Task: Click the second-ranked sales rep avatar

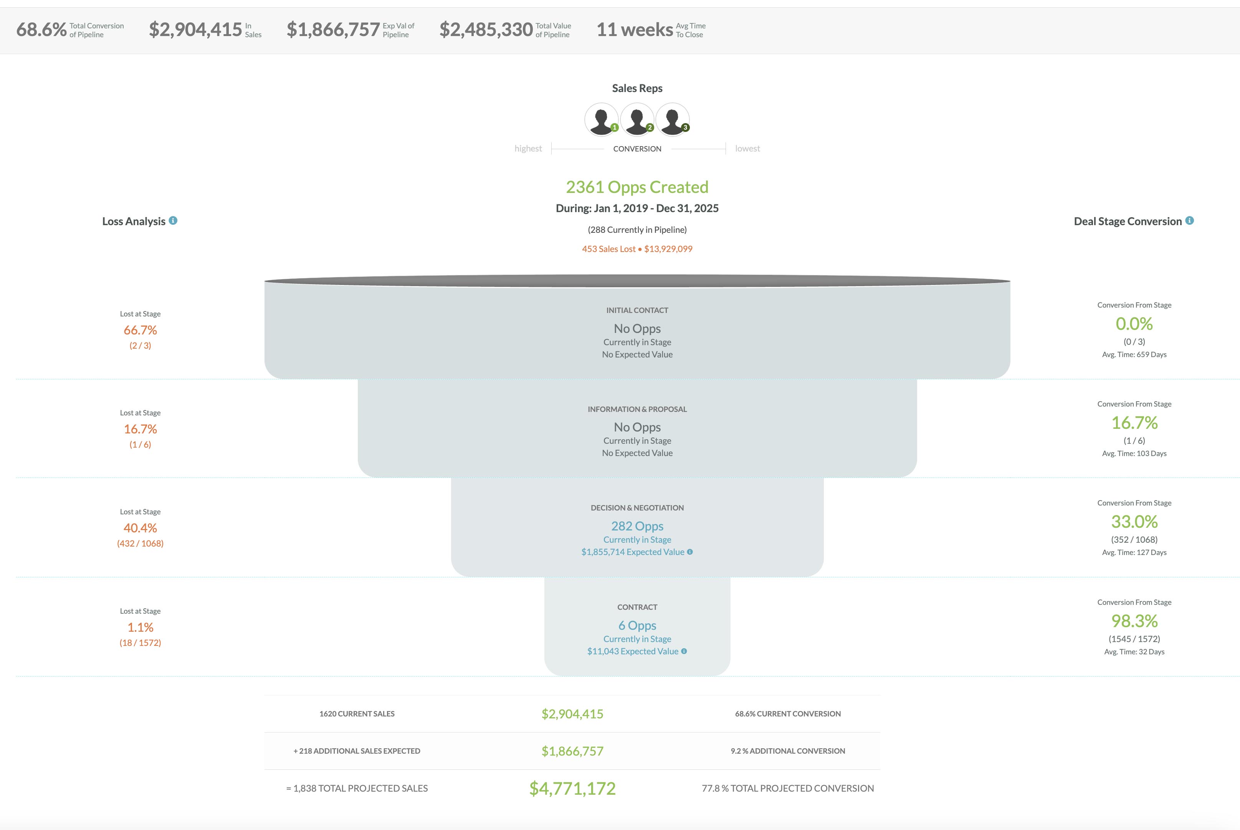Action: [637, 120]
